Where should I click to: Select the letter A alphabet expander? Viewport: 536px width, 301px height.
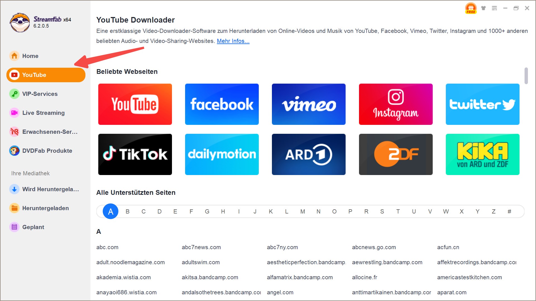point(110,211)
